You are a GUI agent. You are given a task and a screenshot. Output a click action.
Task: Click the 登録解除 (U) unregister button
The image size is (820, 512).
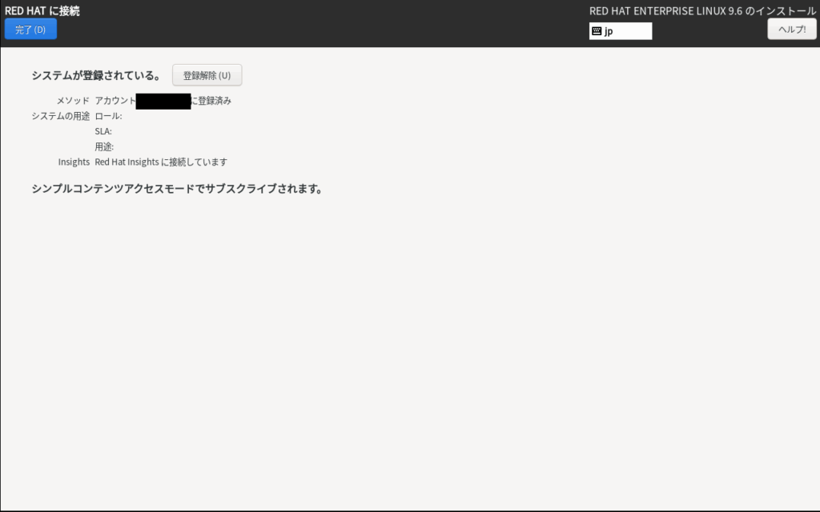tap(207, 75)
